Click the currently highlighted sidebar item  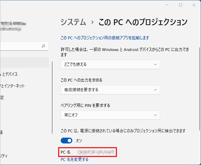[24, 63]
